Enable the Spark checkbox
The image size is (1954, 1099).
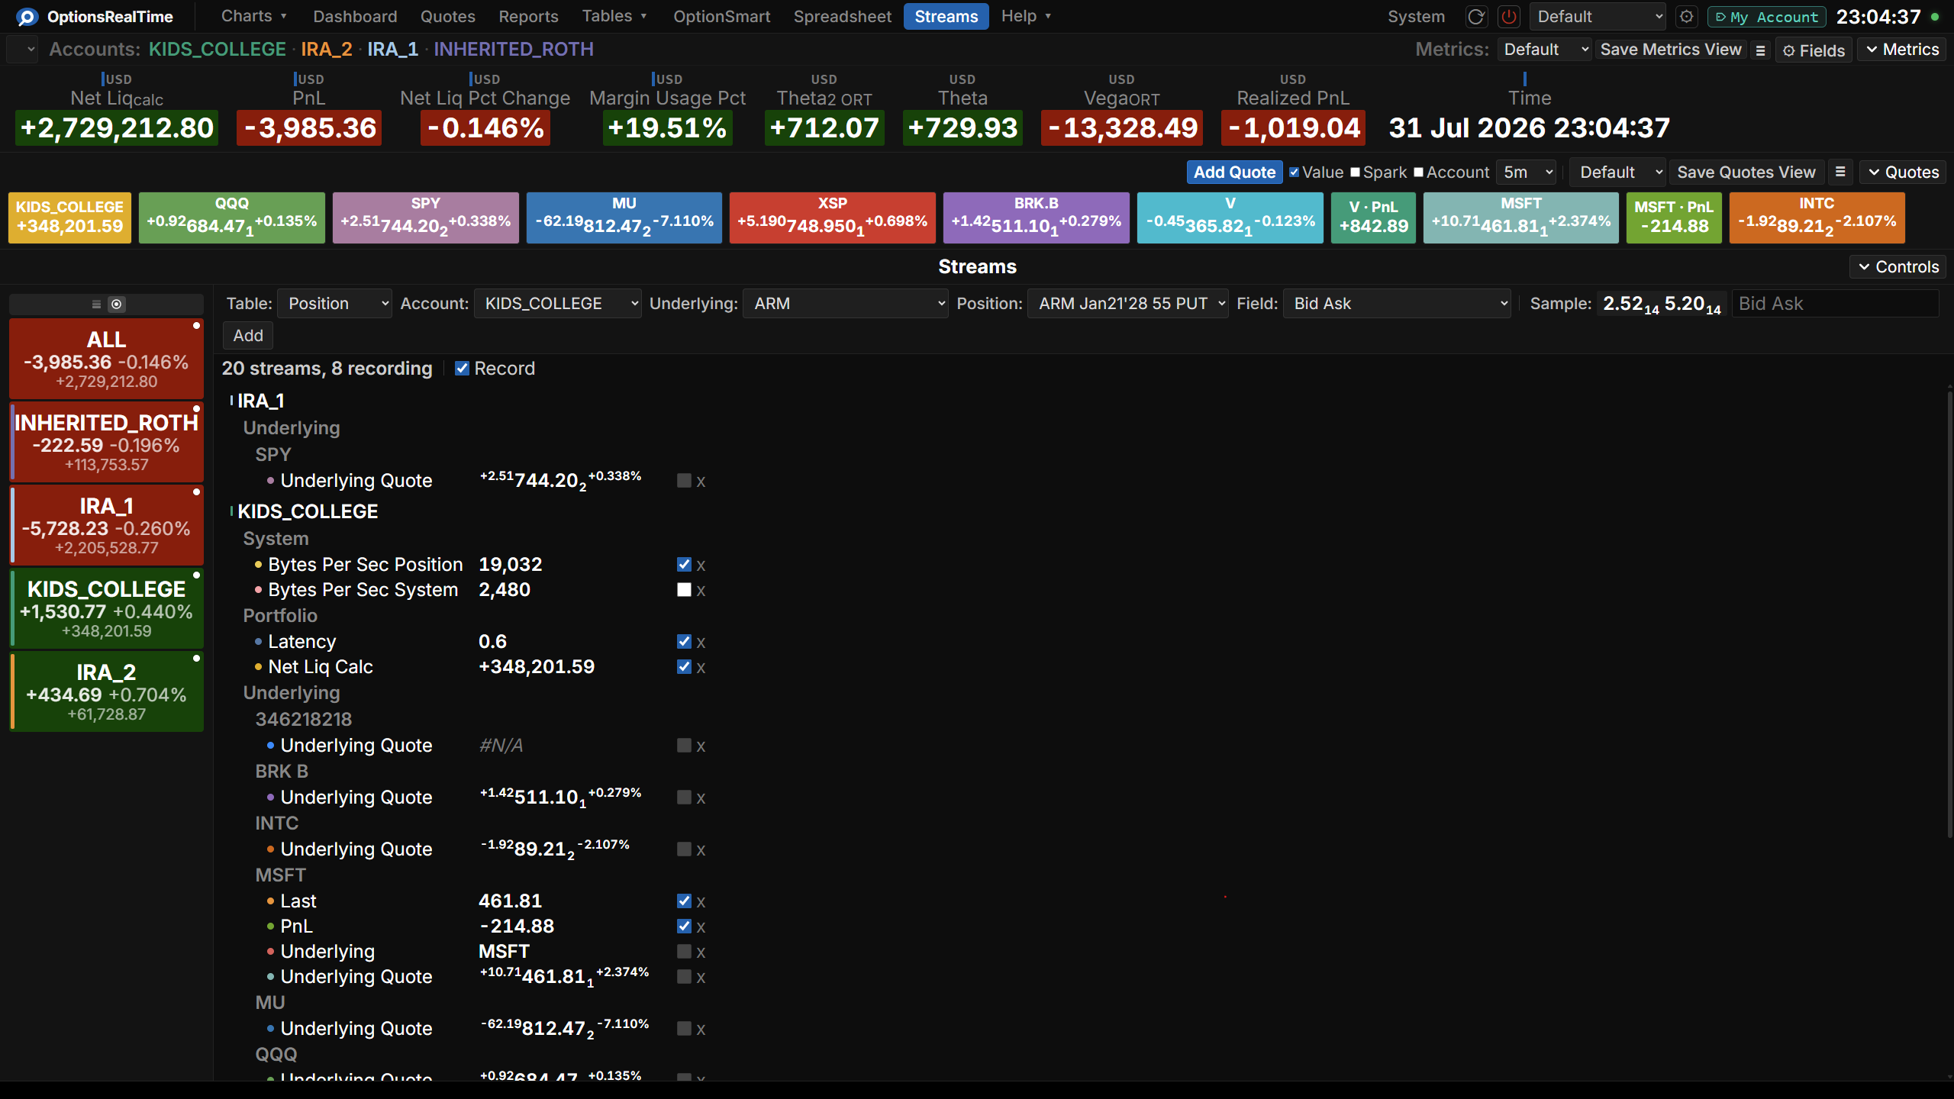(x=1355, y=172)
